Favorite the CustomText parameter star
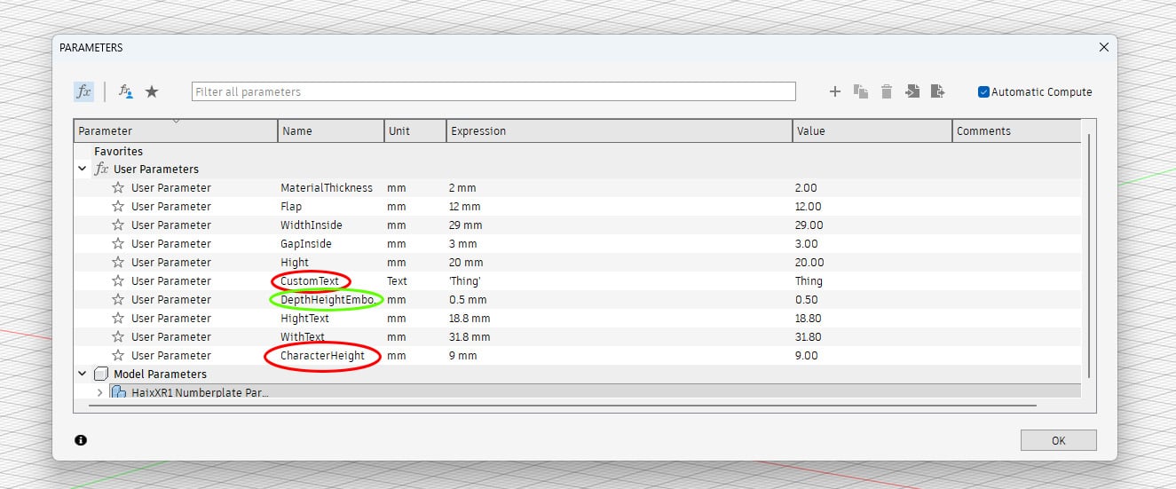This screenshot has height=489, width=1176. pyautogui.click(x=118, y=281)
